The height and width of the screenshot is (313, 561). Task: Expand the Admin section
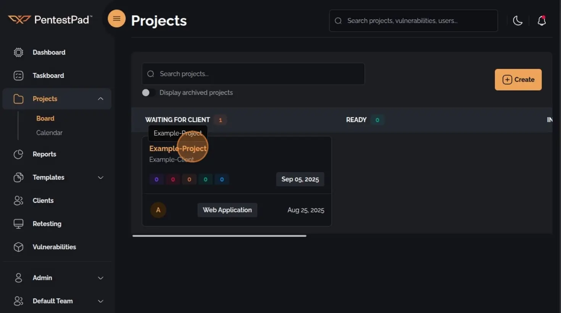coord(100,278)
